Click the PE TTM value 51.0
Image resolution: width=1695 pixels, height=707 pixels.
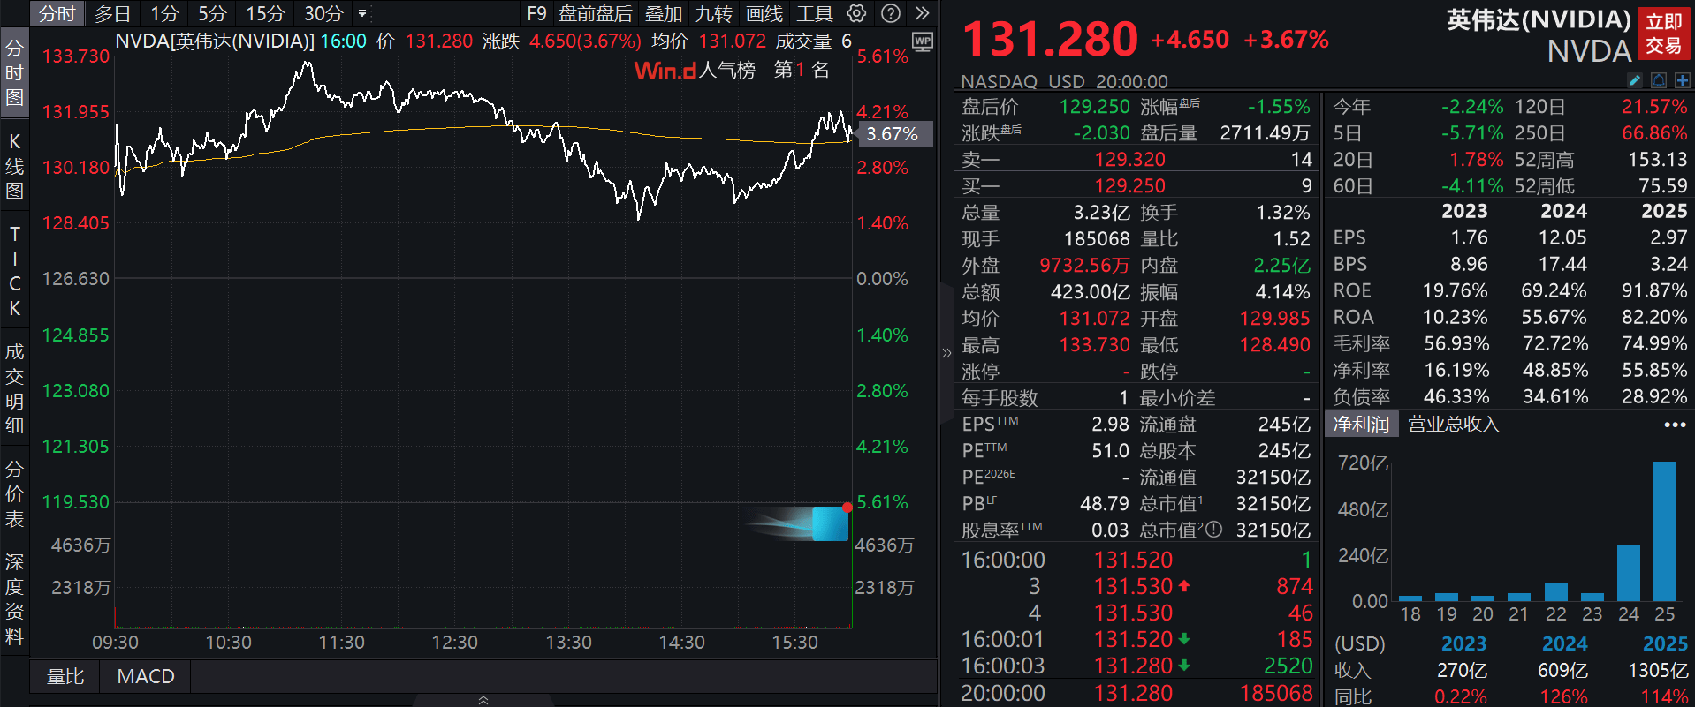click(1110, 451)
